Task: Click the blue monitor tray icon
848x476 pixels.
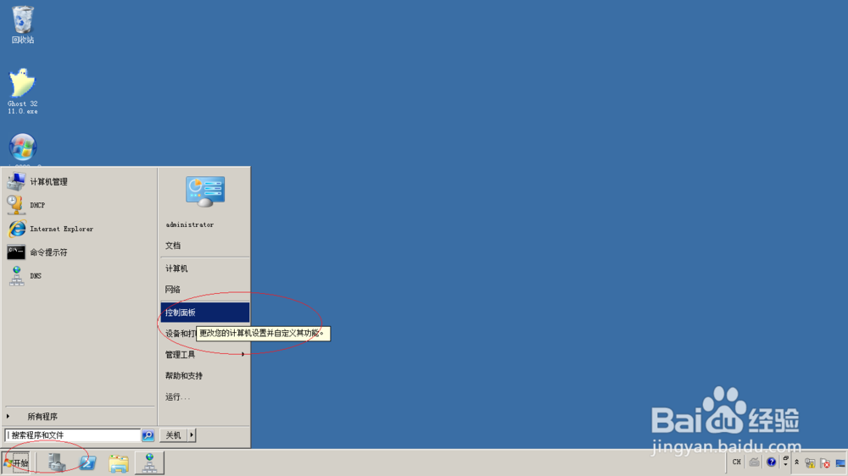Action: (x=840, y=463)
